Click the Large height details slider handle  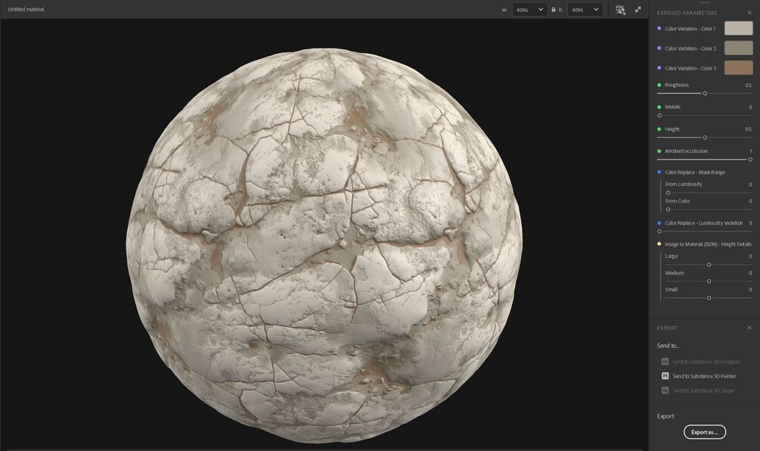[x=709, y=265]
